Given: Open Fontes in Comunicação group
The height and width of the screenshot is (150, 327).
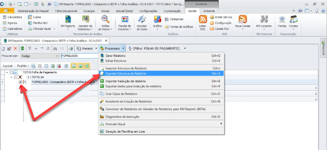Looking at the screenshot, I should 282,22.
